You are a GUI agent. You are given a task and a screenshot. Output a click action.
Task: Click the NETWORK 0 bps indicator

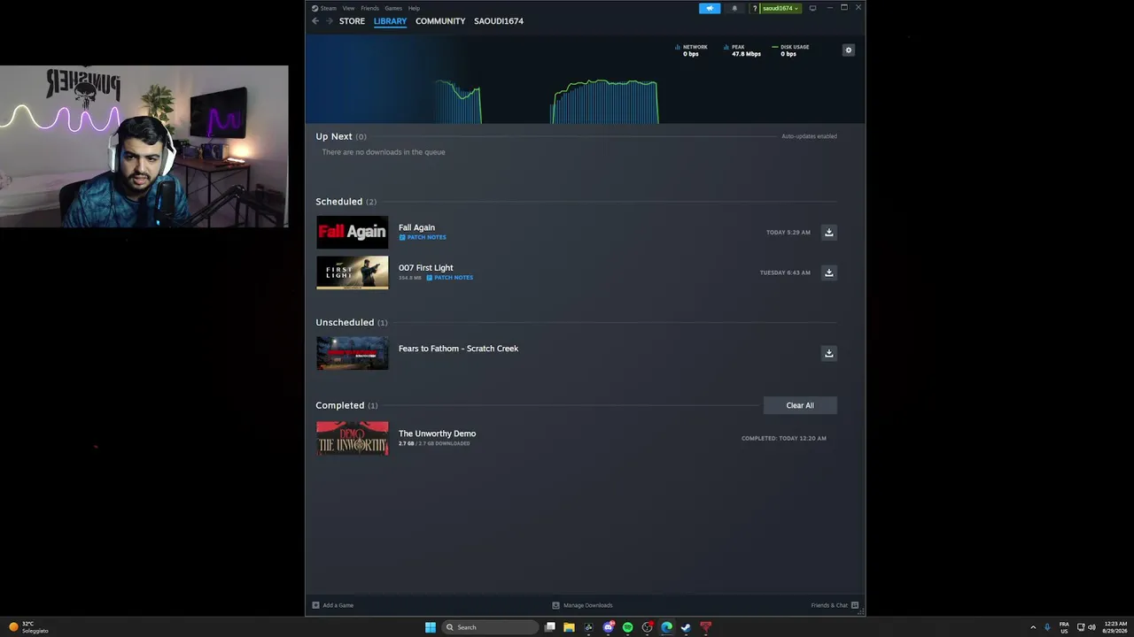coord(691,50)
